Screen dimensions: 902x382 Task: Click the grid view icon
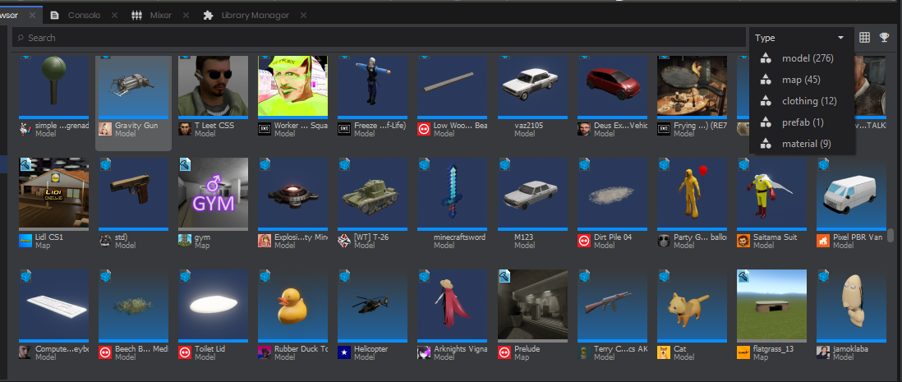point(864,38)
